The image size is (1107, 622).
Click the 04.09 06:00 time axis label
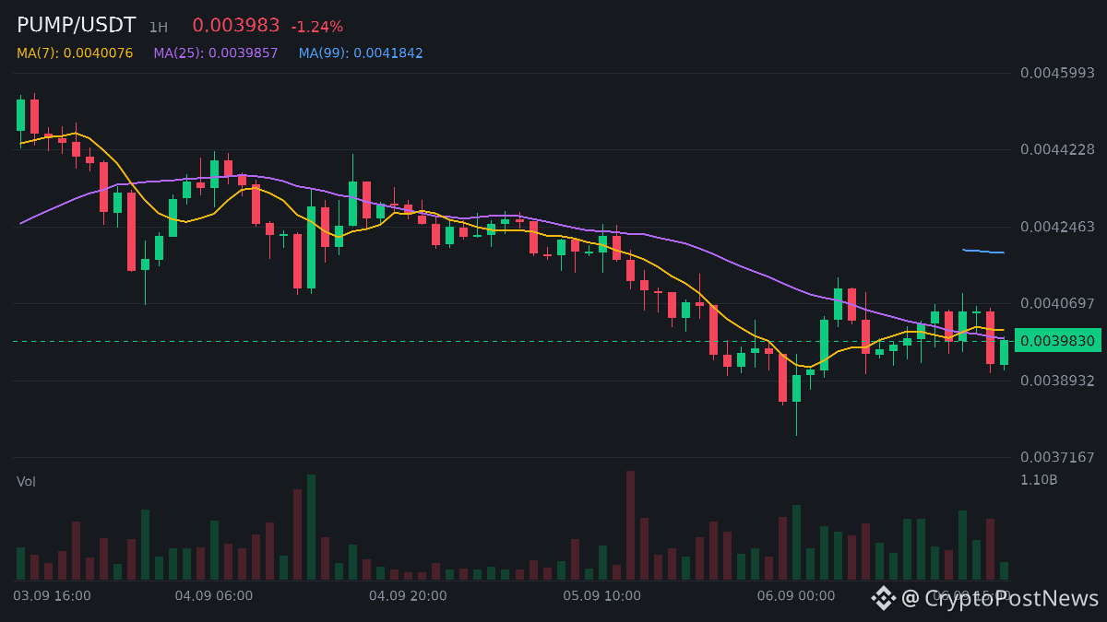point(214,596)
